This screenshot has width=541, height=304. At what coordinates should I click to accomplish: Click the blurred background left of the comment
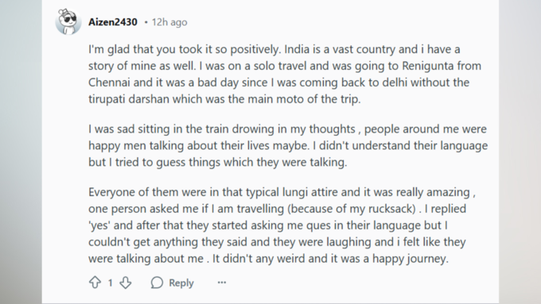[x=21, y=152]
